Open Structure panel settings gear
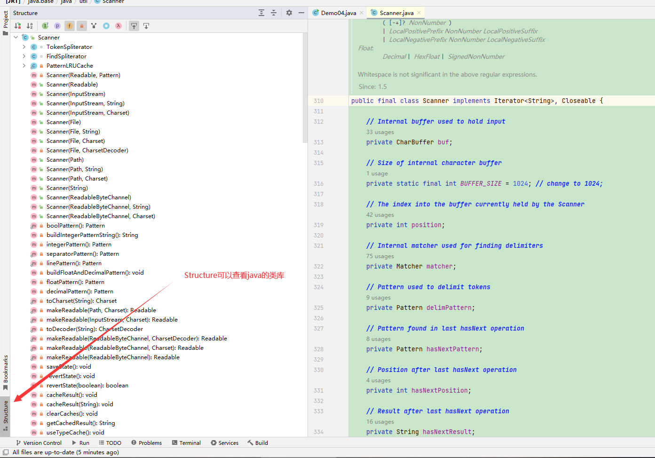Screen dimensions: 655x458 point(289,13)
